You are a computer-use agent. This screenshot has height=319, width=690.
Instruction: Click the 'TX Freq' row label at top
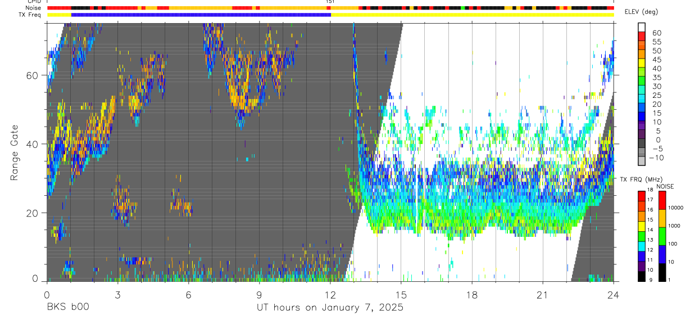pos(31,15)
